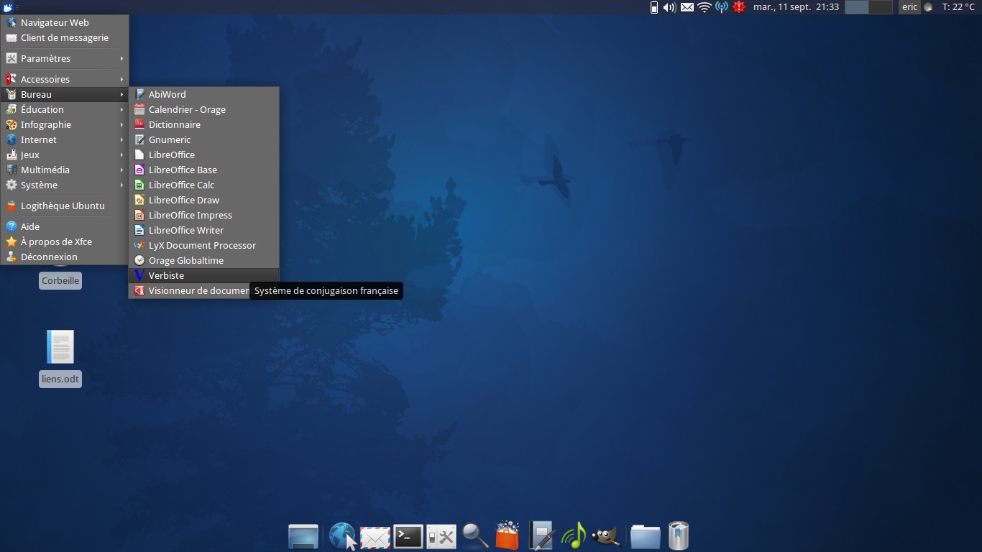The image size is (982, 552).
Task: Open the folder file manager dock icon
Action: click(645, 537)
